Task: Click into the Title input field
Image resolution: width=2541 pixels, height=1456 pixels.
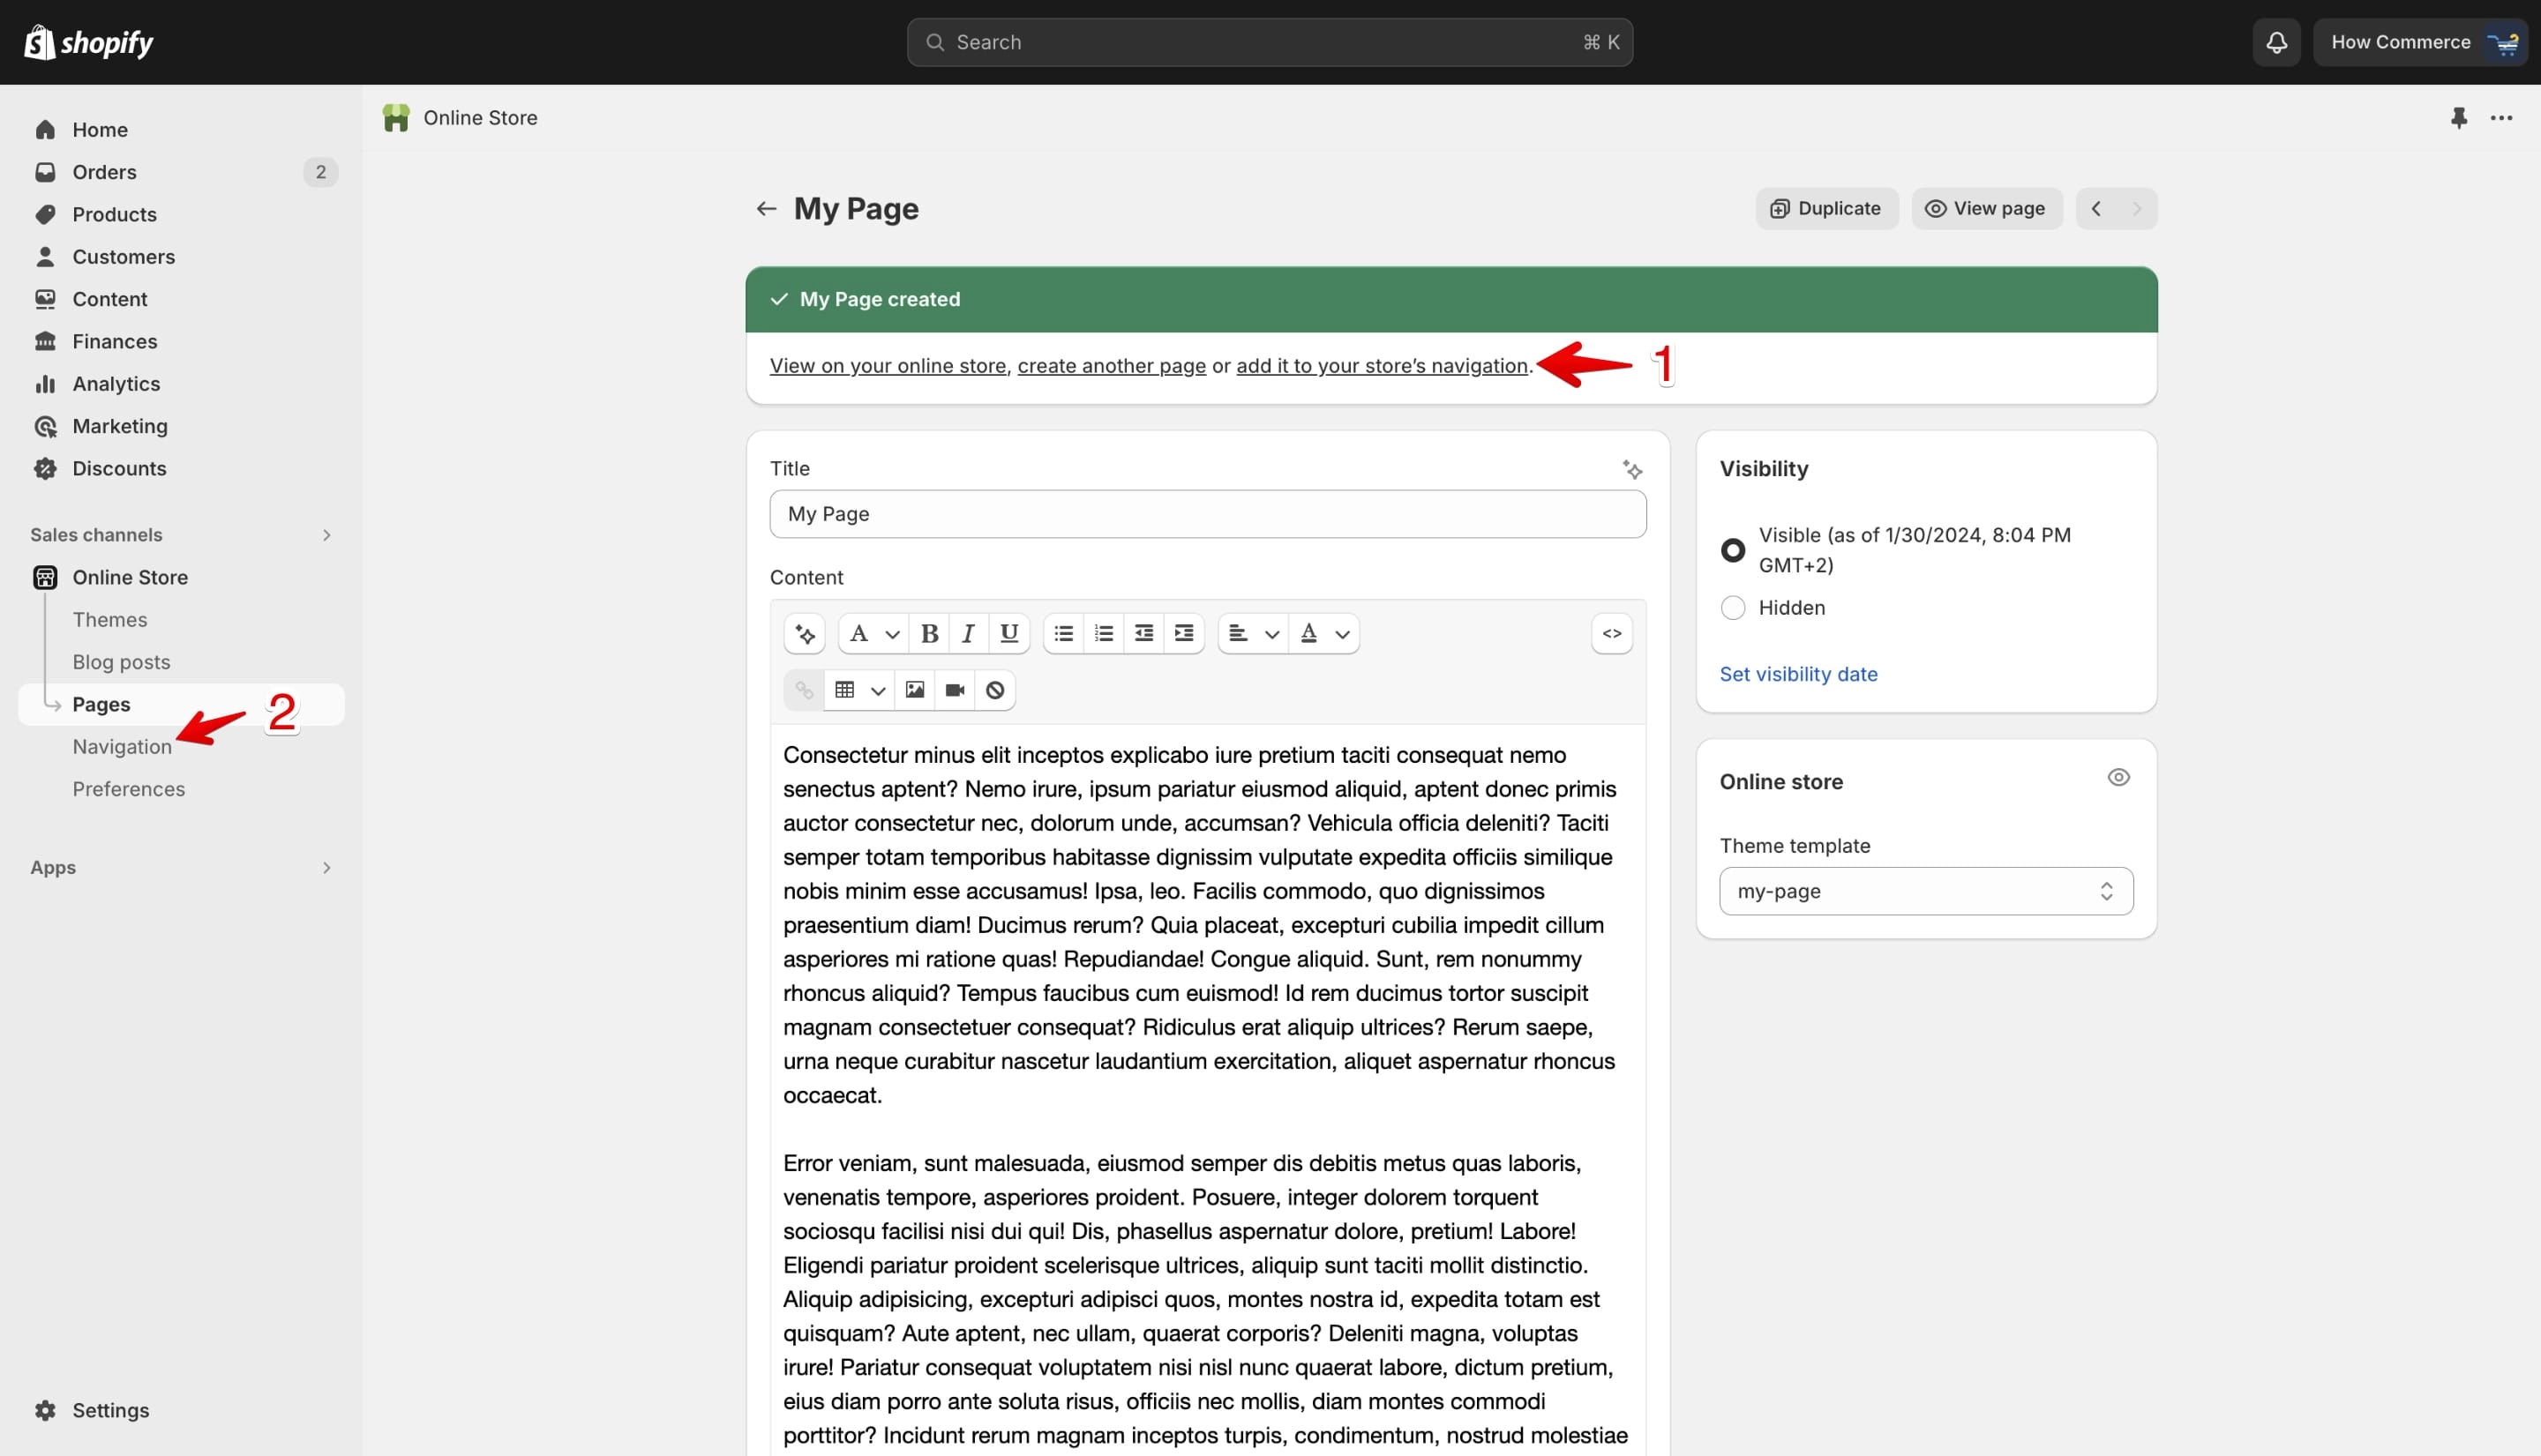Action: (1208, 514)
